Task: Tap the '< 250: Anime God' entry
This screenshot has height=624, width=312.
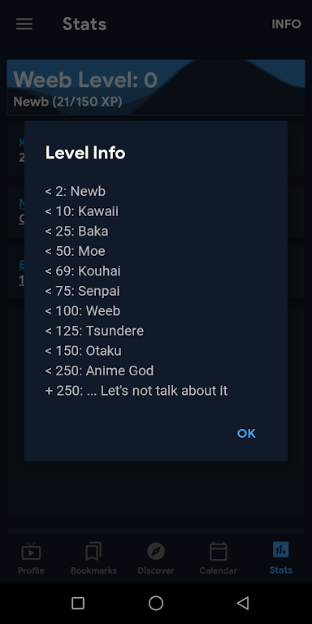Action: pos(99,370)
